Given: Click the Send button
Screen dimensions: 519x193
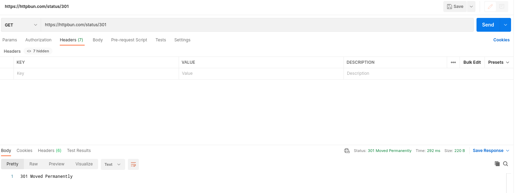Looking at the screenshot, I should point(488,25).
